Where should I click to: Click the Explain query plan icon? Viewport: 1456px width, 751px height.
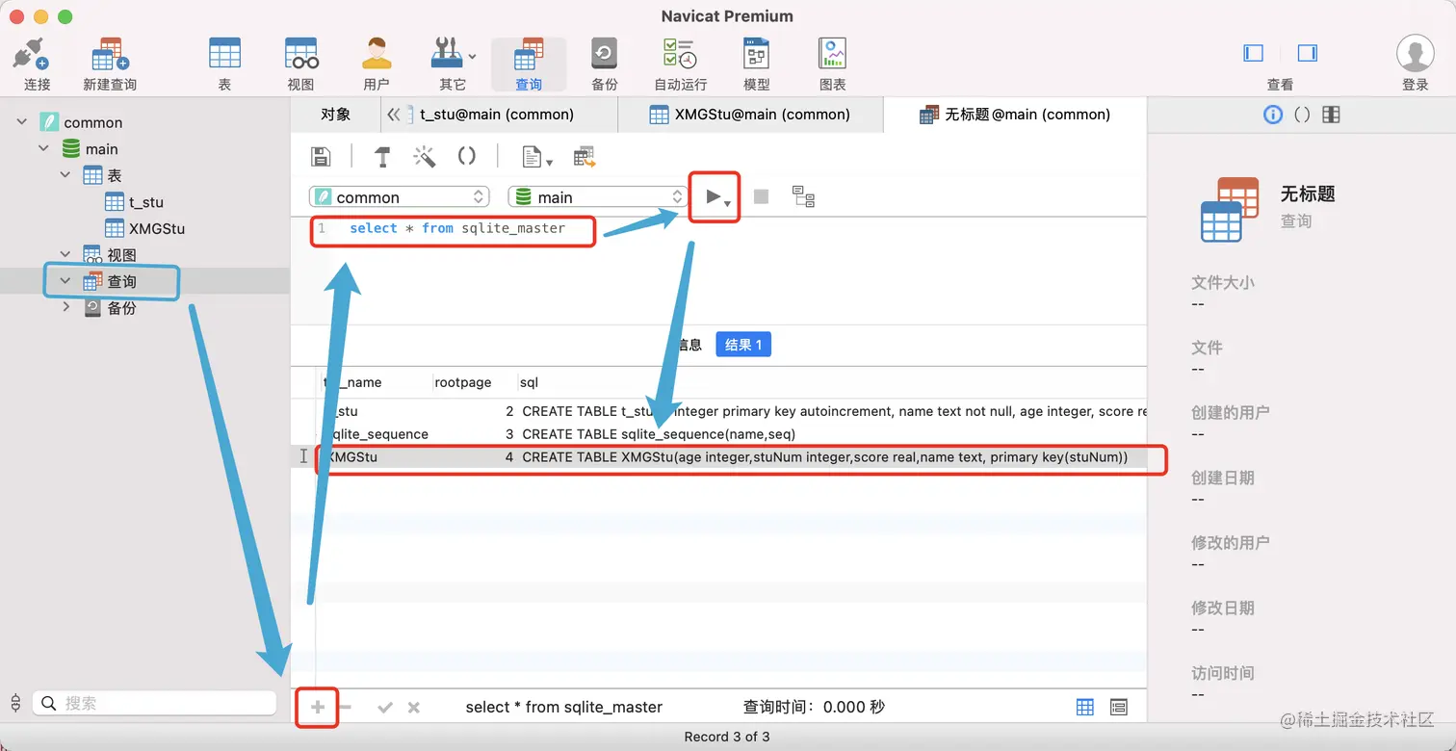pos(803,197)
